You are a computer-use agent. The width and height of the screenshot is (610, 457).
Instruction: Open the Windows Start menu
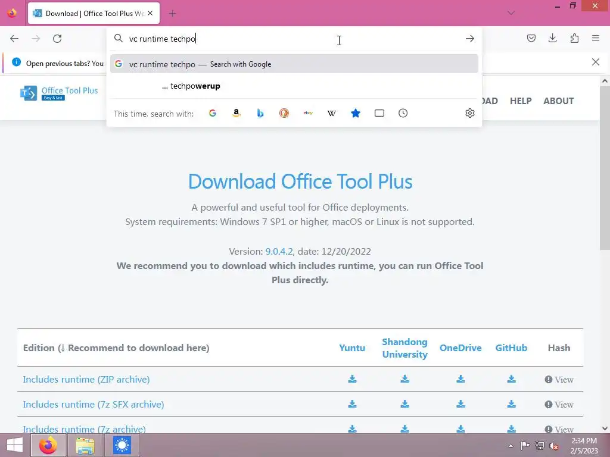(x=15, y=445)
